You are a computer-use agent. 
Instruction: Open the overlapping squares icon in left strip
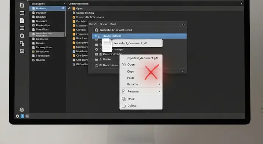(x=22, y=43)
